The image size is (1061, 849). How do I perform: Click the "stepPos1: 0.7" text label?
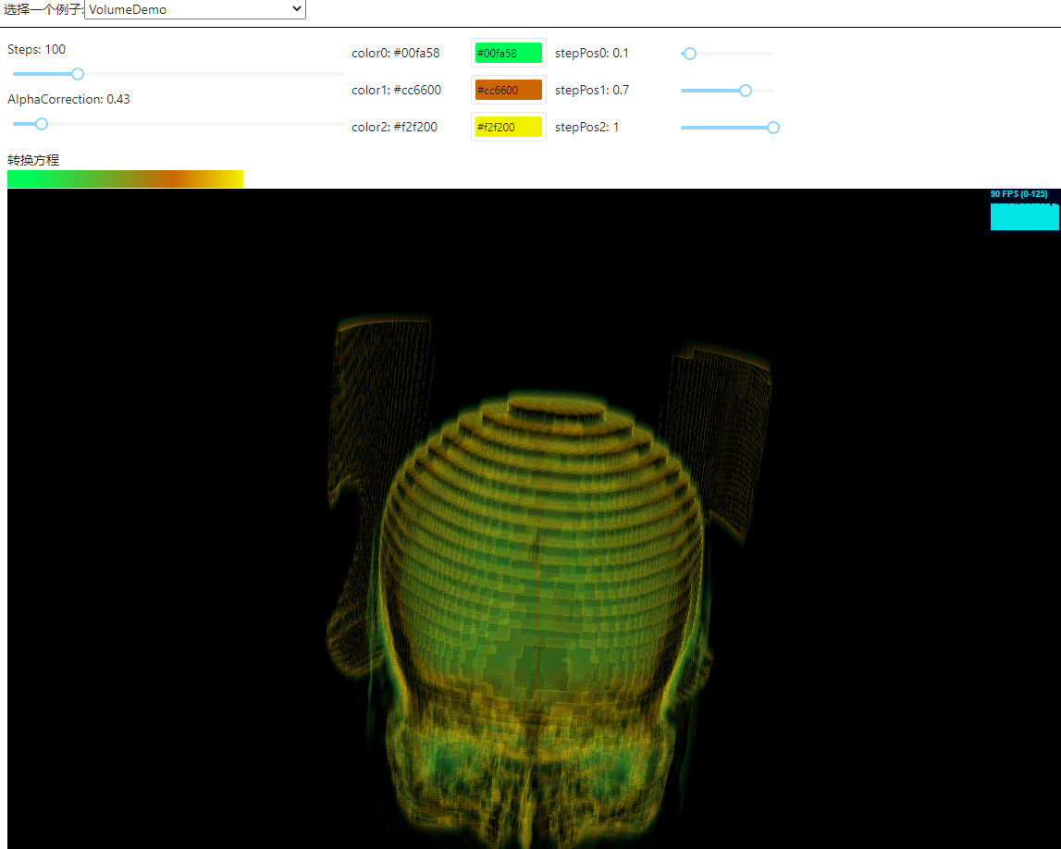point(592,90)
